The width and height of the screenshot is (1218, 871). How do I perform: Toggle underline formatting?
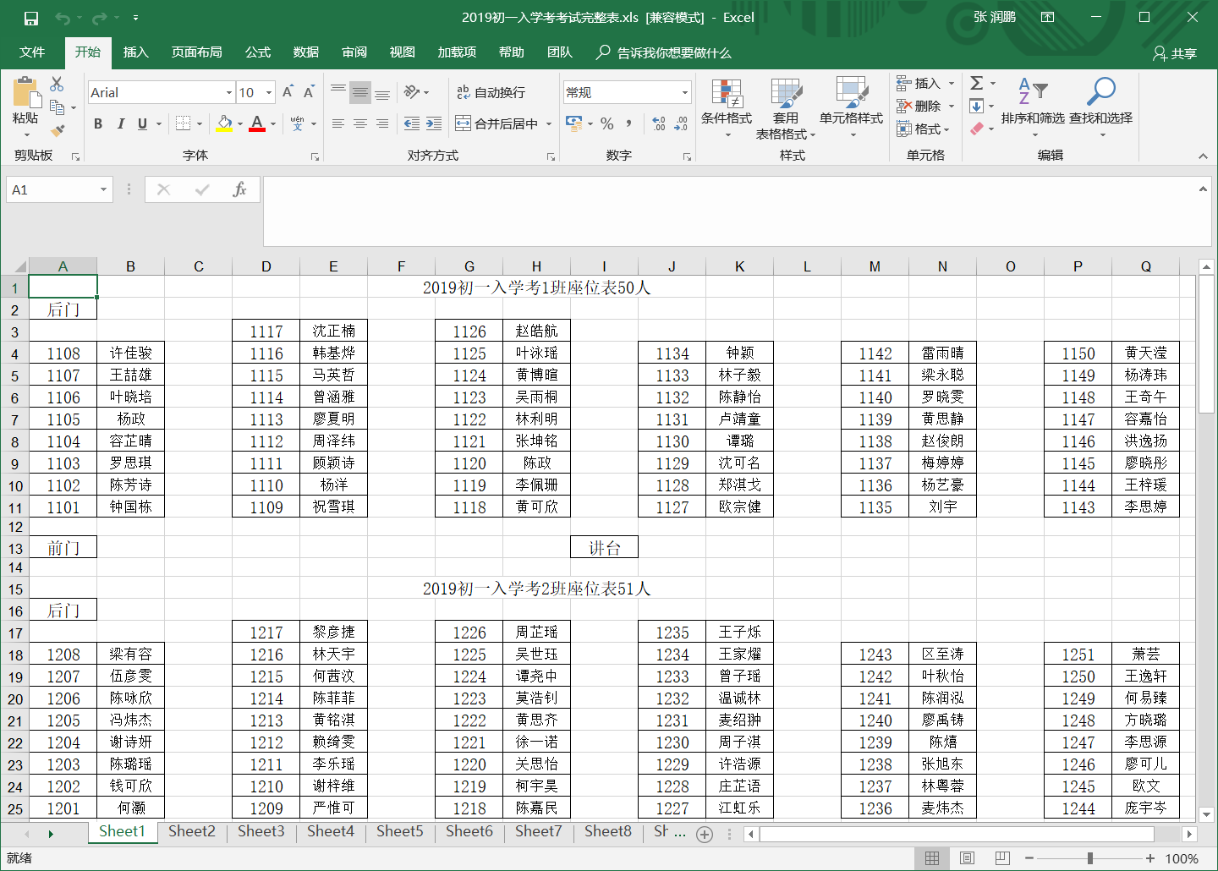[142, 123]
